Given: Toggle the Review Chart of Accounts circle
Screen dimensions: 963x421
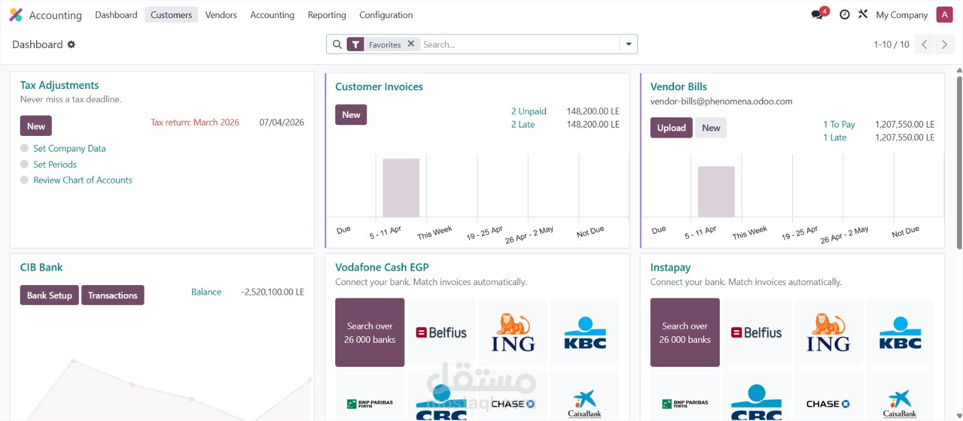Looking at the screenshot, I should tap(24, 180).
